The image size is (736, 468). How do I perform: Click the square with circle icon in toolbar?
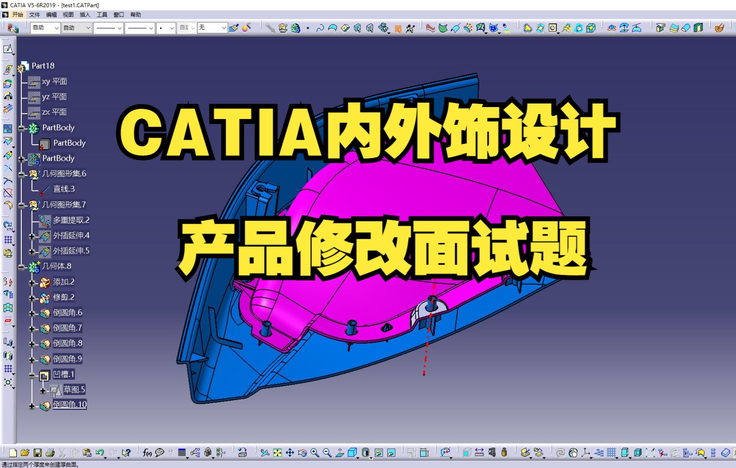(553, 28)
